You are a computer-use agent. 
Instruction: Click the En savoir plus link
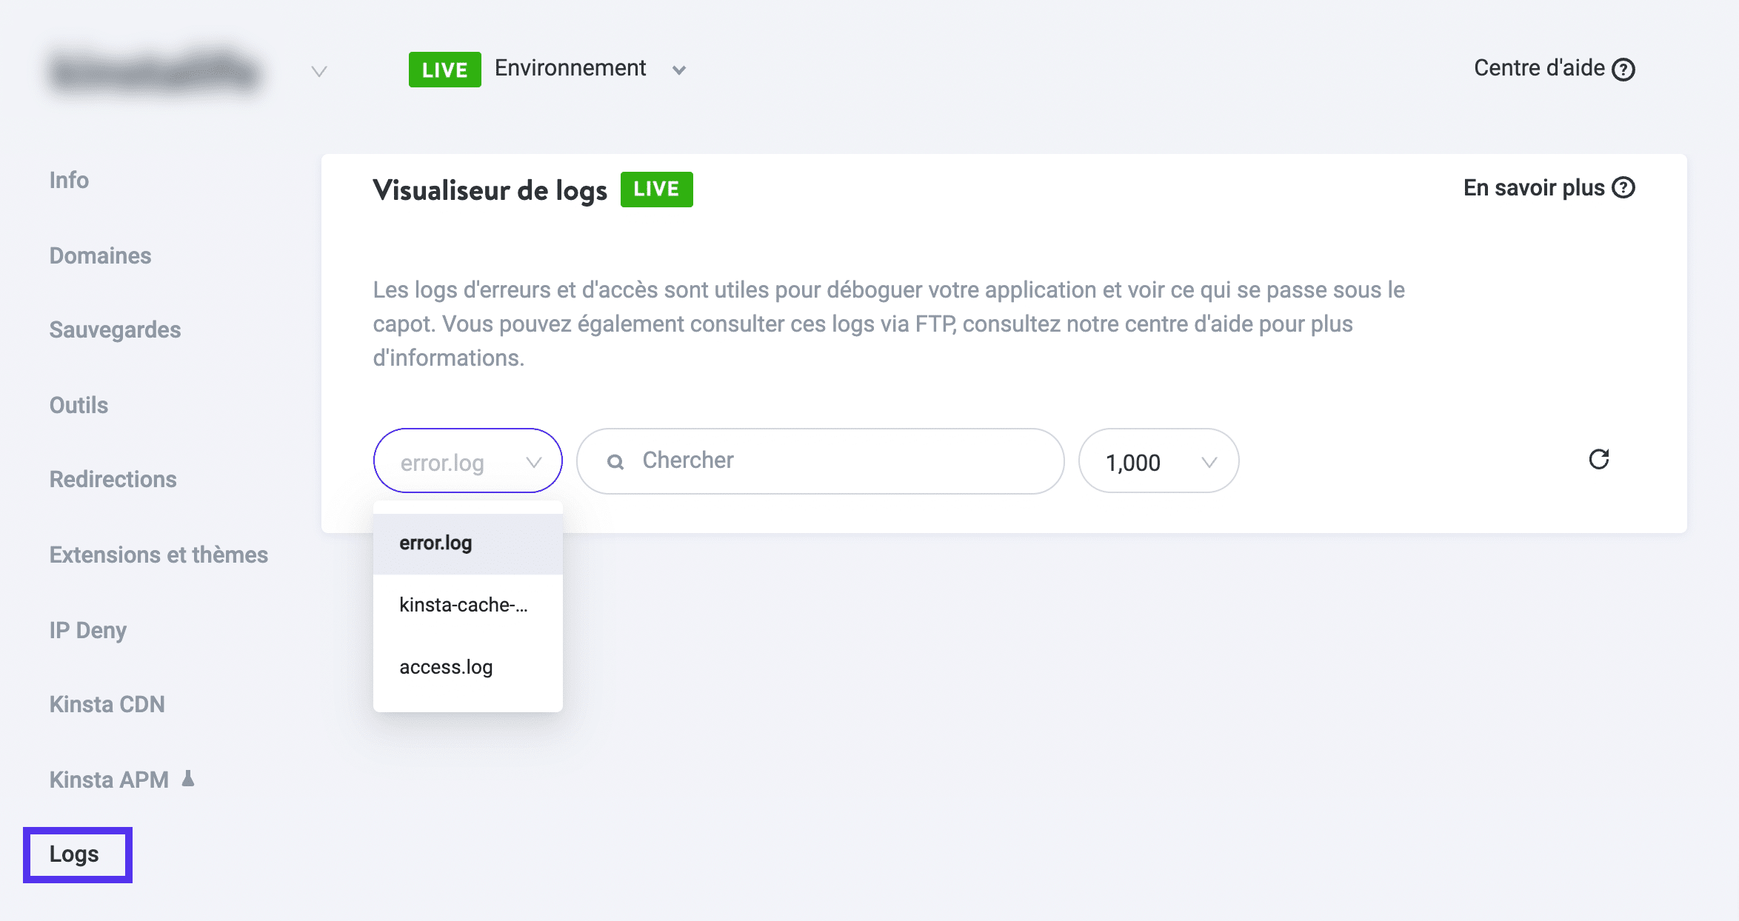1533,188
